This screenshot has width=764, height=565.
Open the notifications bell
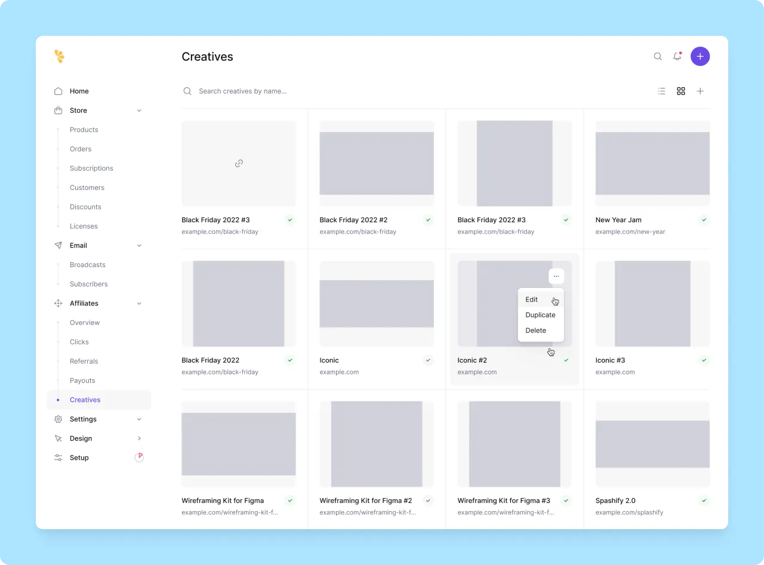pos(677,56)
